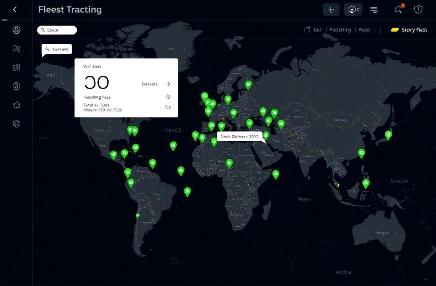Select the green pin over Finland
The image size is (436, 286).
point(248,85)
